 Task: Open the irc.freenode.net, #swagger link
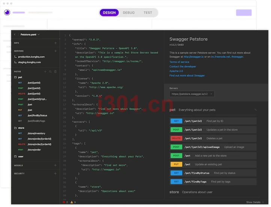[227, 57]
